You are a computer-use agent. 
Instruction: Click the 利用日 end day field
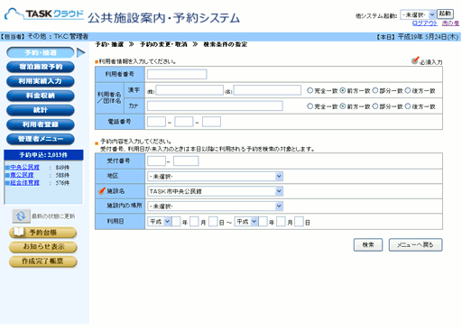(x=299, y=222)
